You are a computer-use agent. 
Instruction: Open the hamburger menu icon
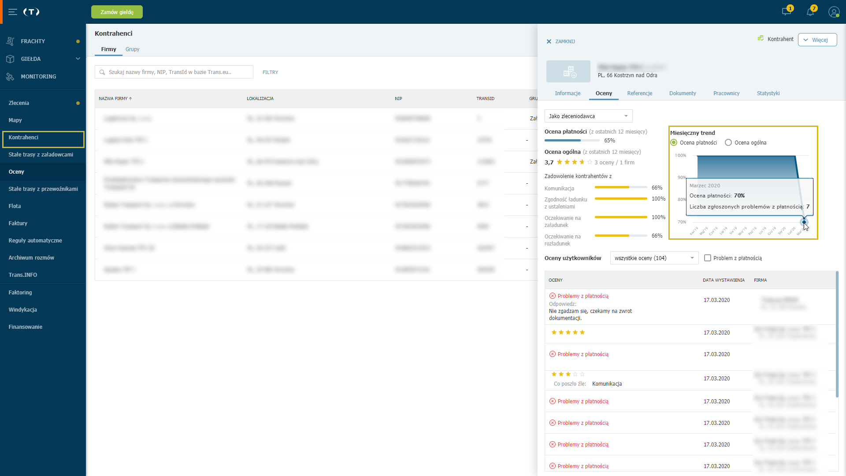pos(13,12)
